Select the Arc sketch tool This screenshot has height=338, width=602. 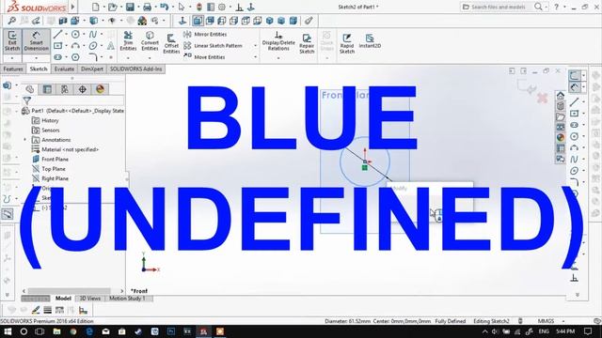pyautogui.click(x=75, y=46)
